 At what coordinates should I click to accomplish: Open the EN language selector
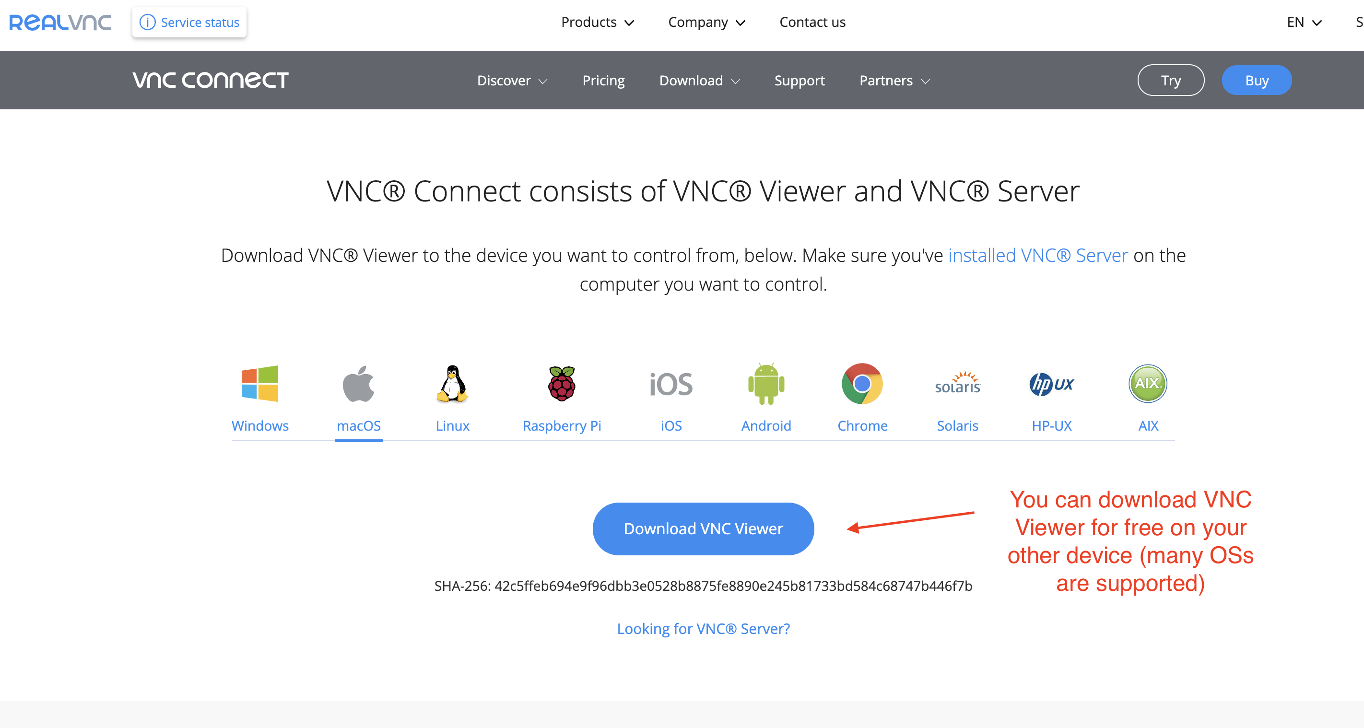pos(1304,22)
